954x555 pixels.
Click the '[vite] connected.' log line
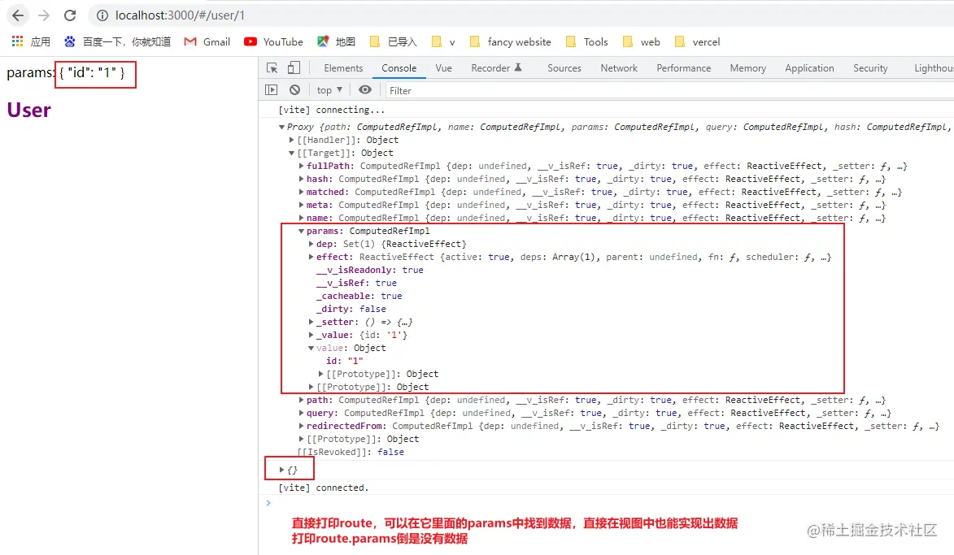click(x=323, y=488)
